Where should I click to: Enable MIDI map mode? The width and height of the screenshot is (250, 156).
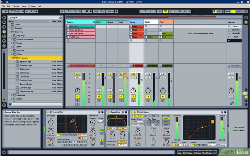228,11
